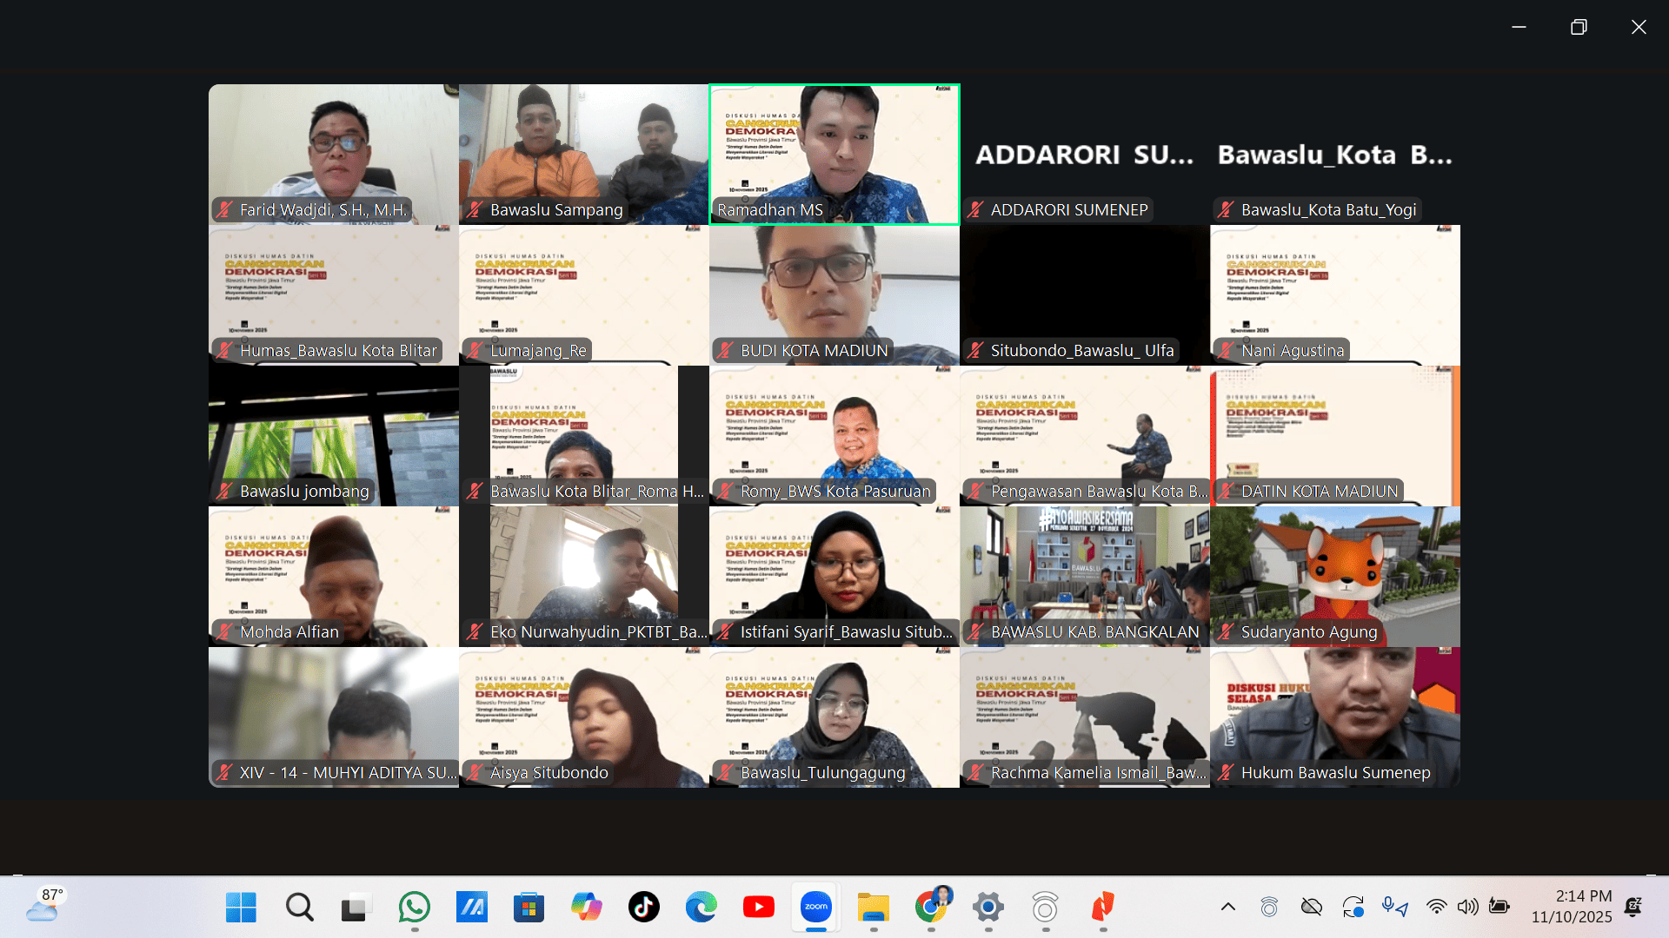Expand the hidden system tray icons

point(1227,908)
